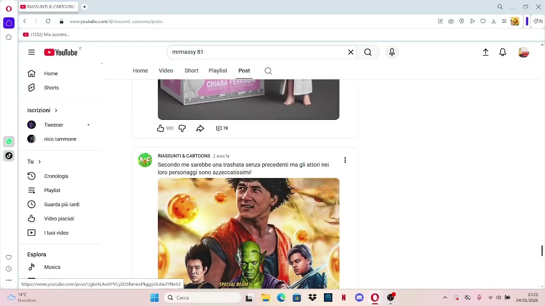Click the Windows taskbar search box
Screen dimensions: 545x306
point(203,298)
